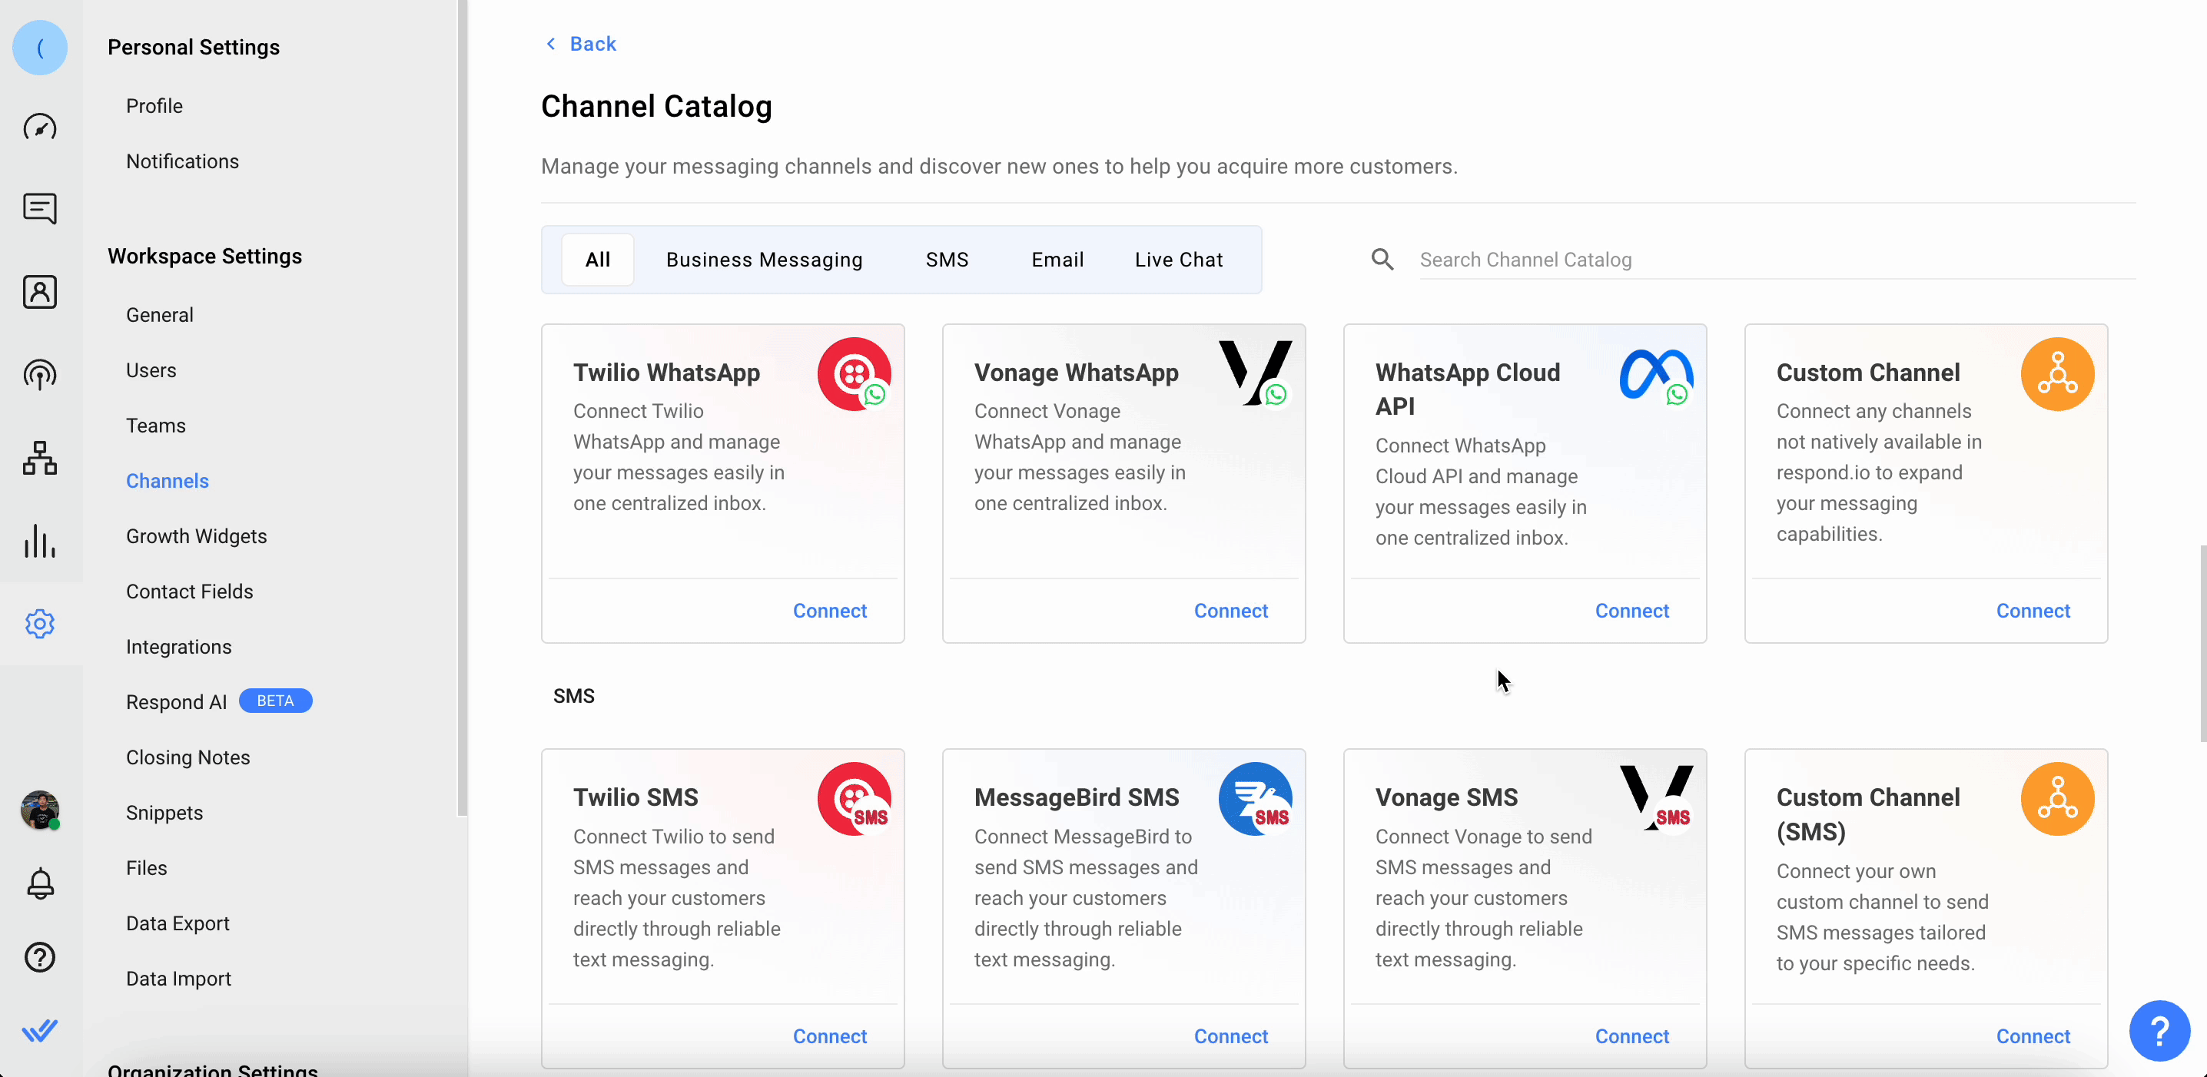Select the SMS filter tab
The height and width of the screenshot is (1077, 2207).
coord(947,260)
